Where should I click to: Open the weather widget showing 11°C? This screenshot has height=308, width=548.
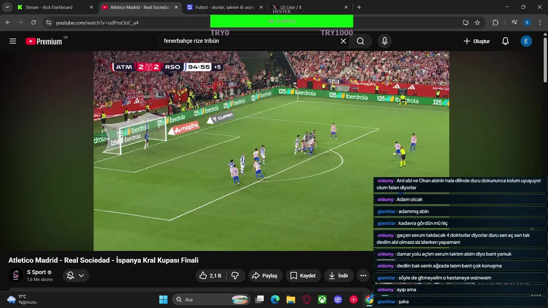point(22,299)
